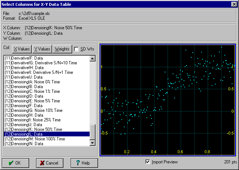Select '(12)Denoising!A: Noise 0% Time' row

[47, 82]
